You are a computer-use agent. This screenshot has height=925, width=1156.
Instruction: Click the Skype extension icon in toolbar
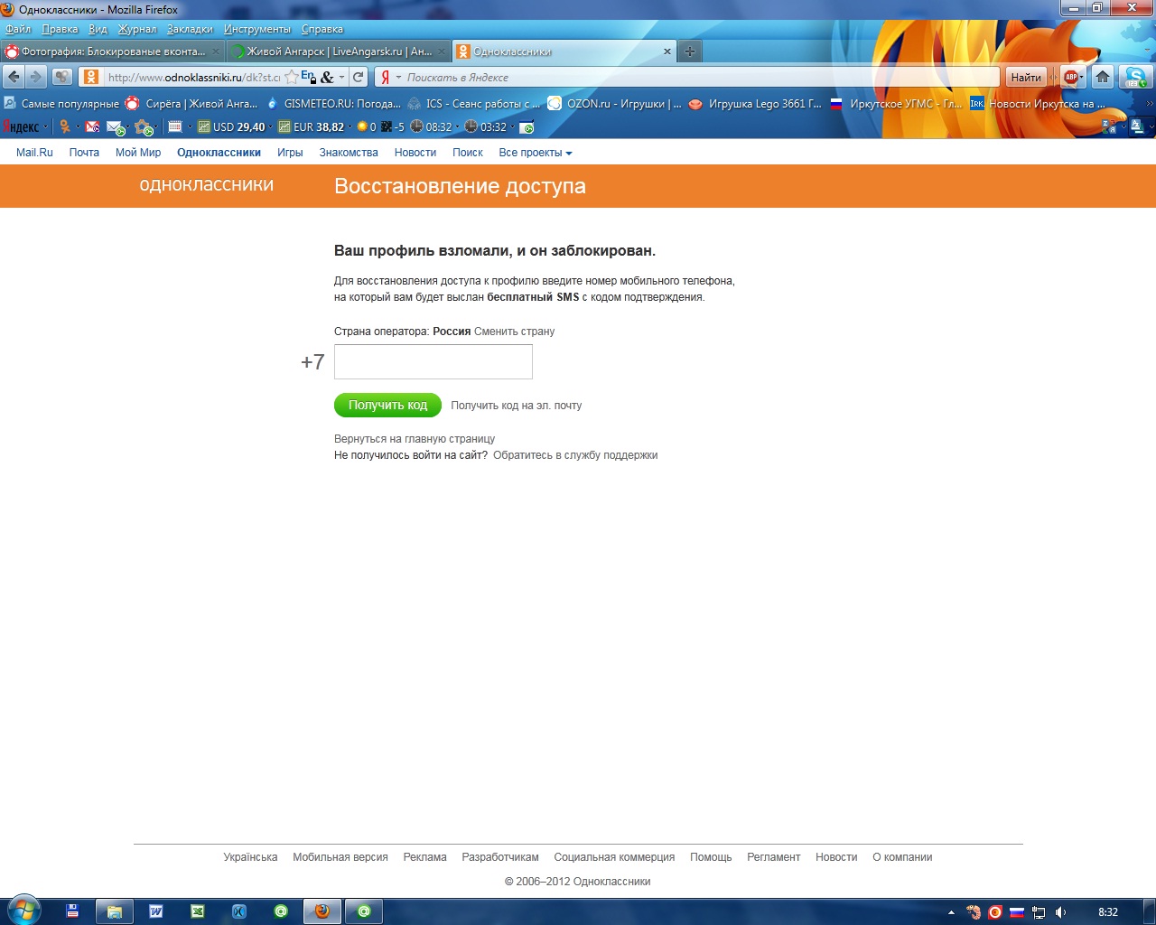1134,78
